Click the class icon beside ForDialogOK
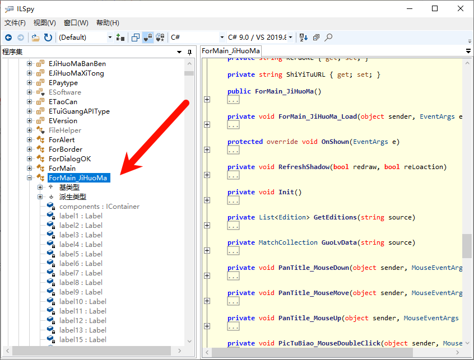 point(40,158)
